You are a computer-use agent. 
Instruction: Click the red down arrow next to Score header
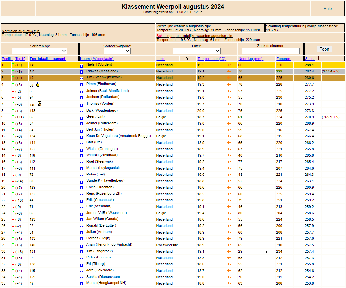pyautogui.click(x=319, y=58)
